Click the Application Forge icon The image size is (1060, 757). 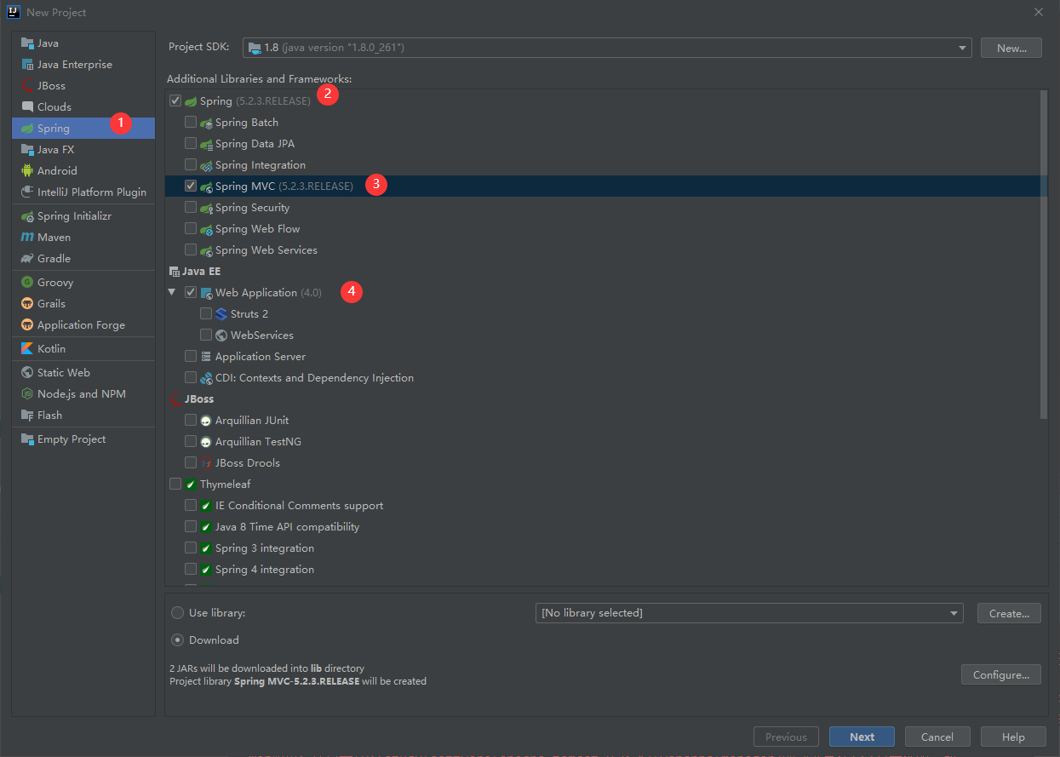point(27,324)
